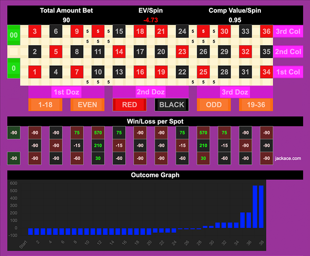310x256 pixels.
Task: Click the 3rd Col bet
Action: (288, 32)
